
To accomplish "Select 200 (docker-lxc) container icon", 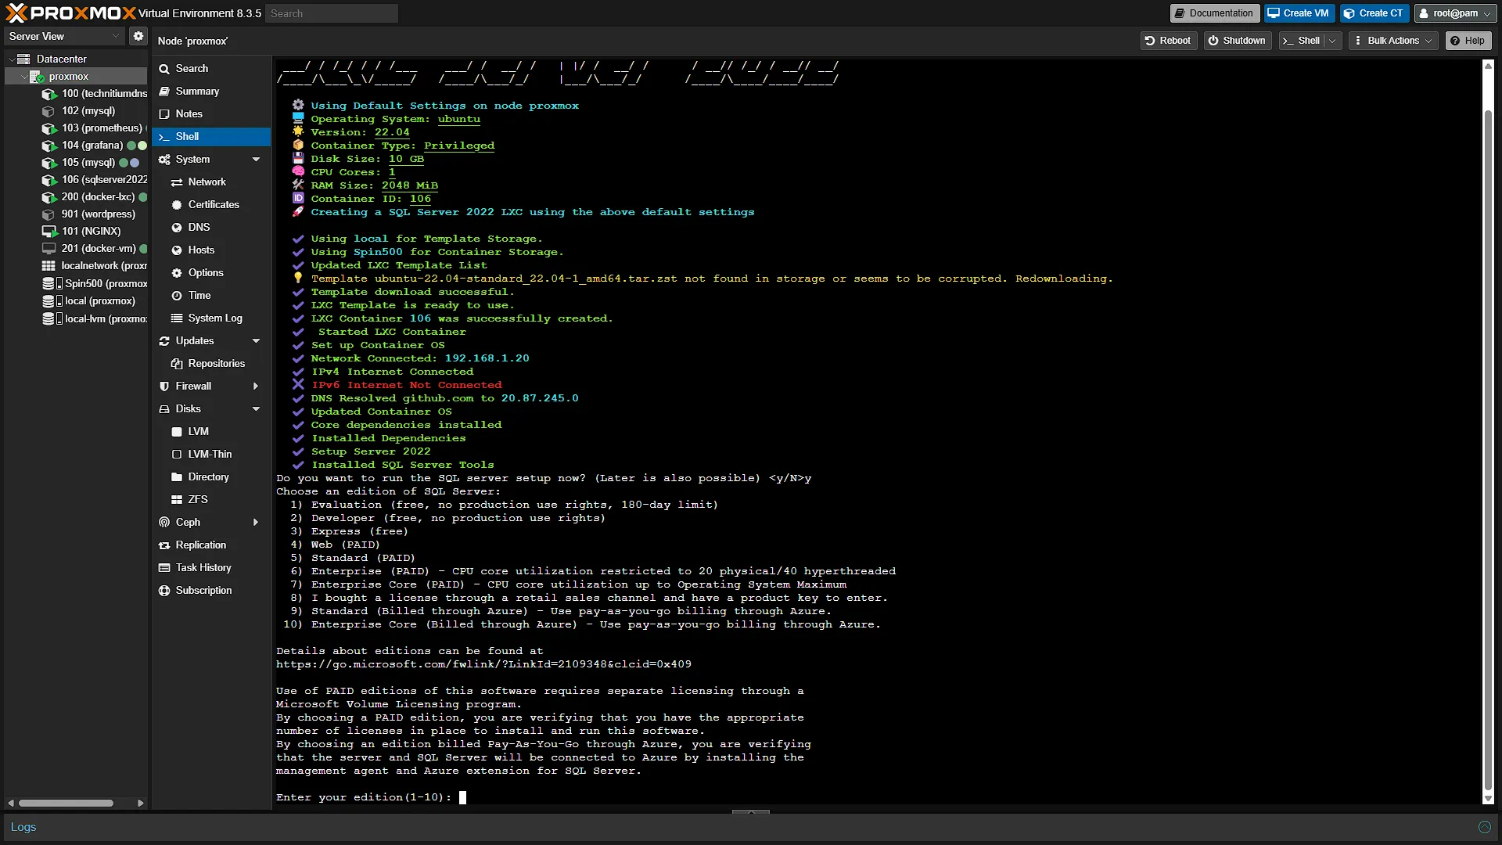I will [x=49, y=197].
